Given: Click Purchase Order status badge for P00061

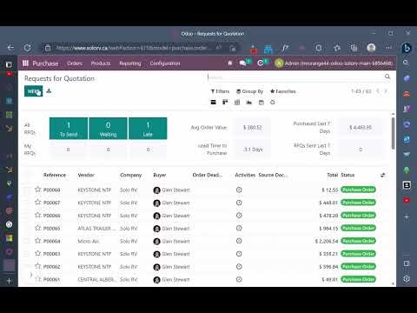Looking at the screenshot, I should 358,279.
